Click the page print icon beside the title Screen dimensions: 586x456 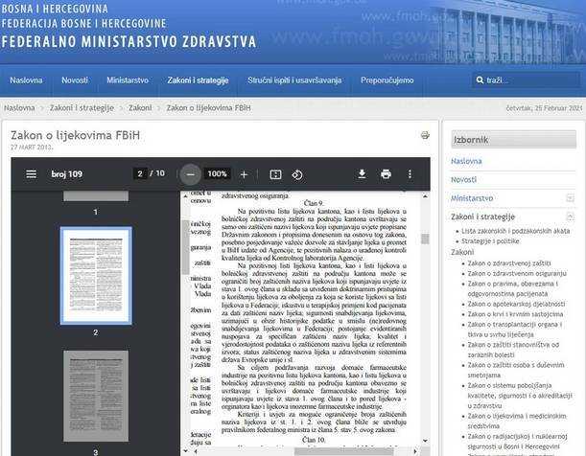(425, 136)
